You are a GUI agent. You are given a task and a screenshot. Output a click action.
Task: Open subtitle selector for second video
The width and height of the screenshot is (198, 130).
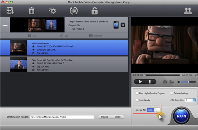coord(74,70)
